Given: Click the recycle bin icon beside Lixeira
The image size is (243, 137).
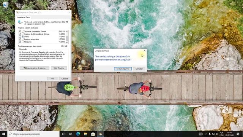Looking at the screenshot, I should tap(23, 37).
